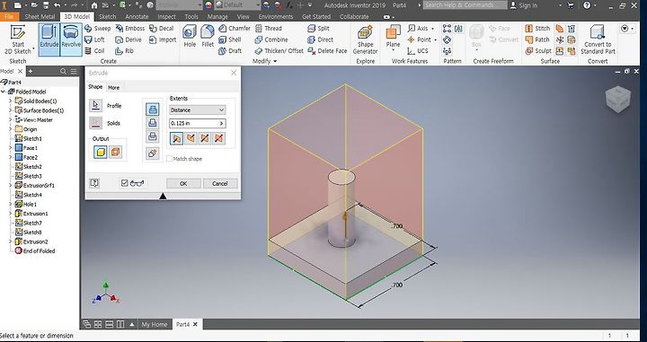Click Delete Face tool
647x342 pixels.
coord(327,50)
